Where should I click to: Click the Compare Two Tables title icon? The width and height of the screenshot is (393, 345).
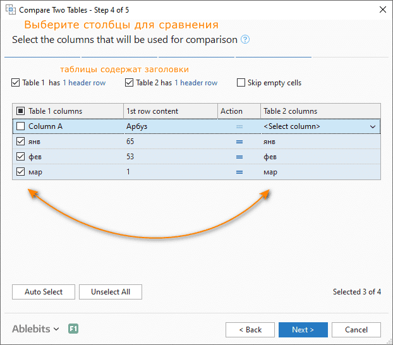pyautogui.click(x=11, y=9)
